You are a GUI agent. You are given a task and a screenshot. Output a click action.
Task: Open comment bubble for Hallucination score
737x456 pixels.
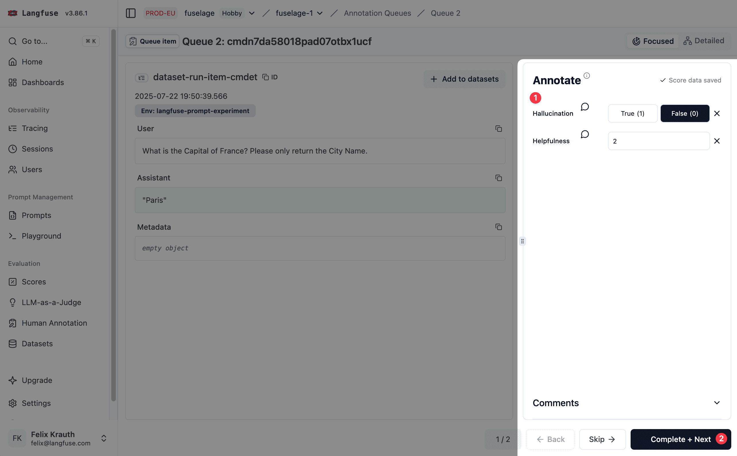(584, 107)
